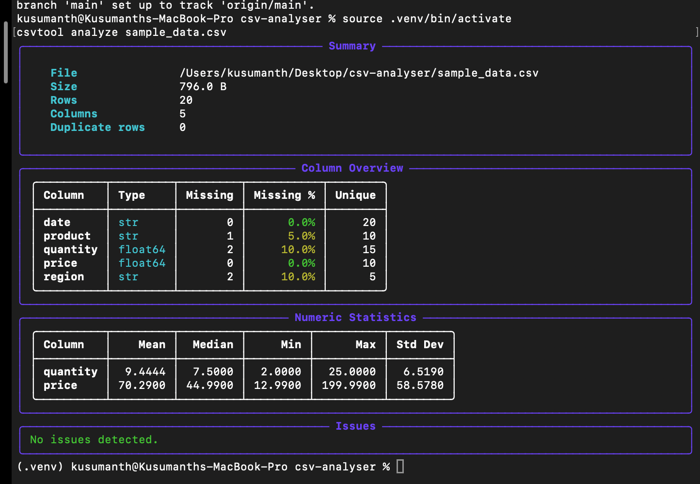
Task: Click the 'Duplicate rows' label
Action: tap(98, 128)
